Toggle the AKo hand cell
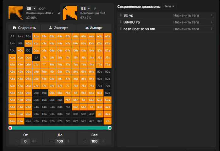The height and width of the screenshot is (151, 220). [x=12, y=43]
